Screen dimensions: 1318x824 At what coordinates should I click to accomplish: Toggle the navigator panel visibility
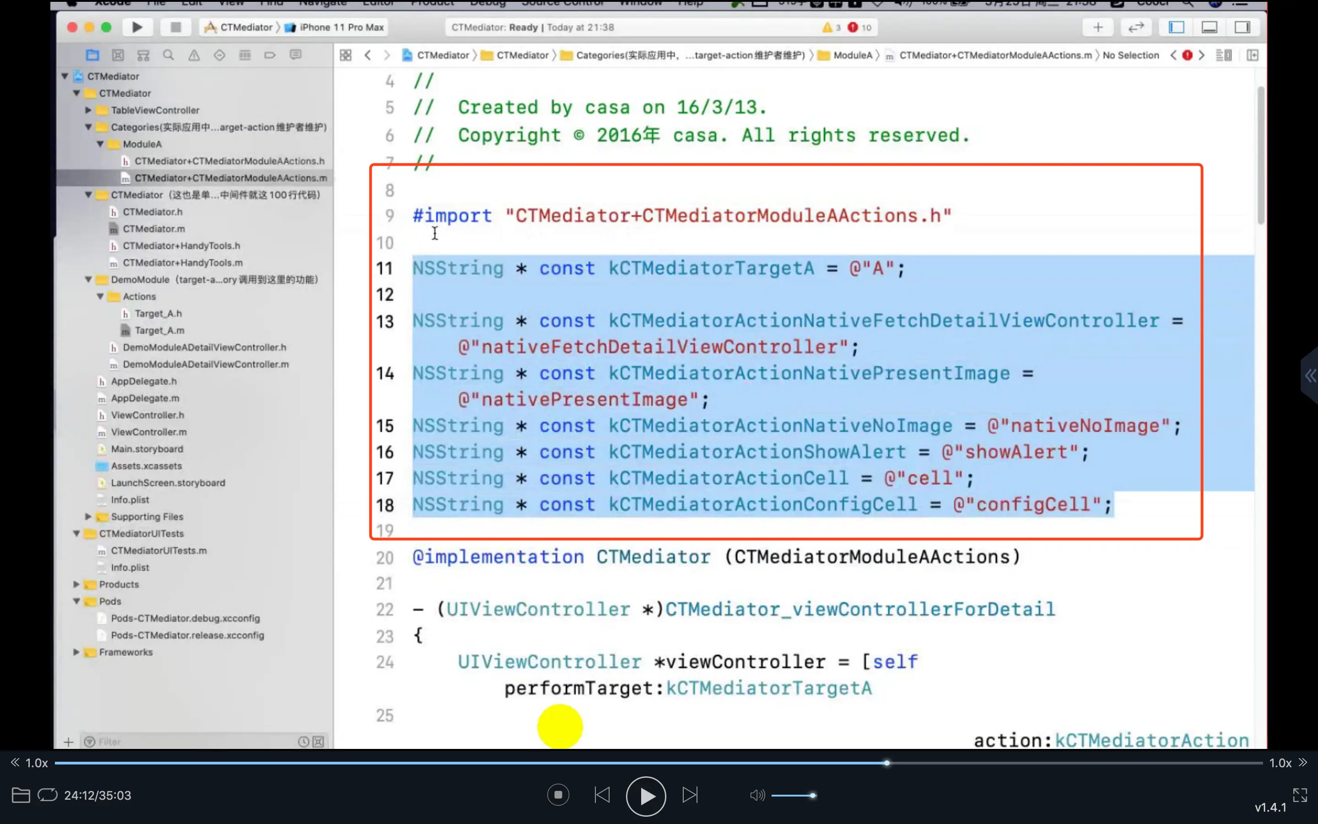pos(1177,27)
